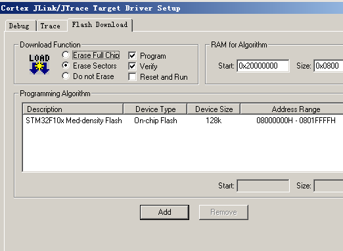Select the Flash Download tab
Image resolution: width=343 pixels, height=251 pixels.
point(100,24)
